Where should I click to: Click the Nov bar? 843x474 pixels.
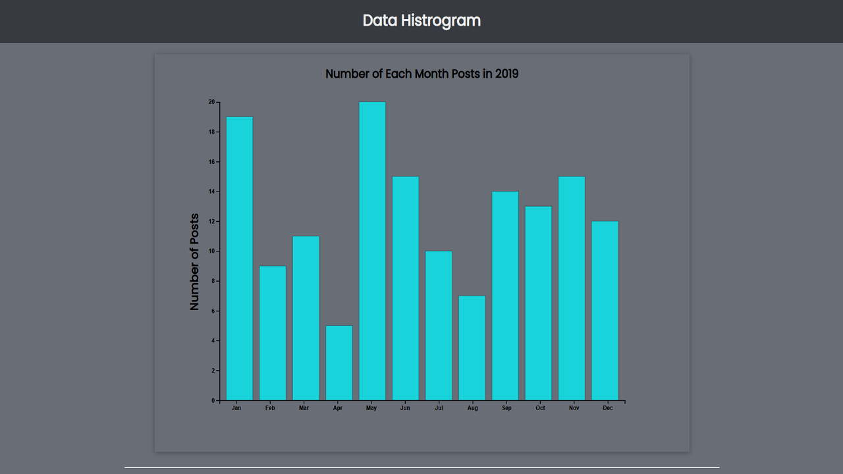tap(572, 288)
